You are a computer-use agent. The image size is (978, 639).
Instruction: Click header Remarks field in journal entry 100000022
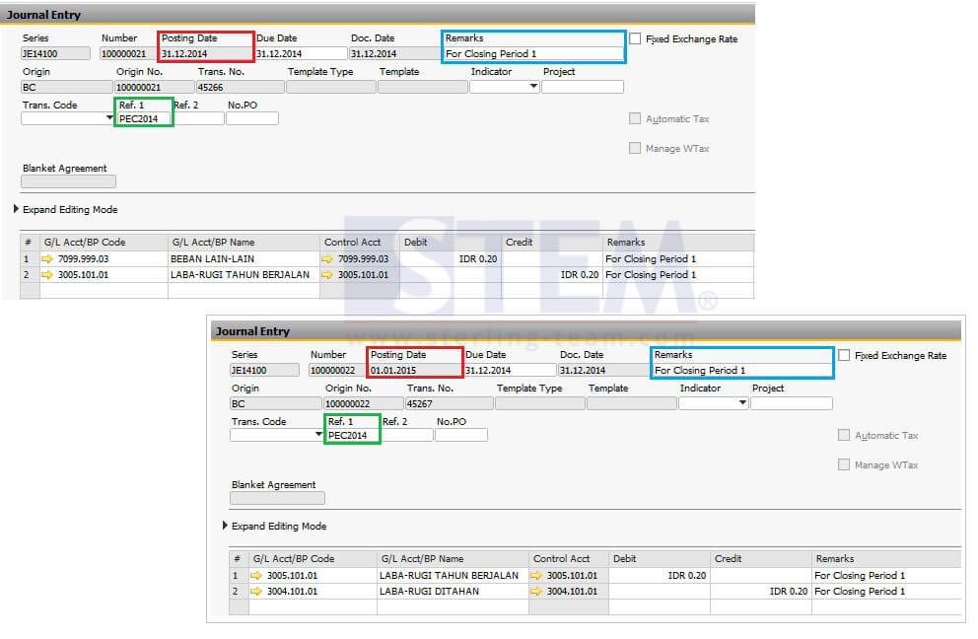coord(742,370)
